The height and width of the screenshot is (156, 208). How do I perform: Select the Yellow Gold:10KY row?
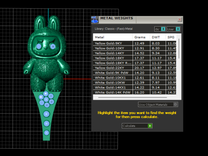[x=135, y=48]
